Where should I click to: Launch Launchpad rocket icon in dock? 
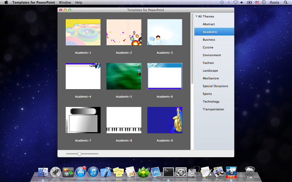[x=55, y=172]
